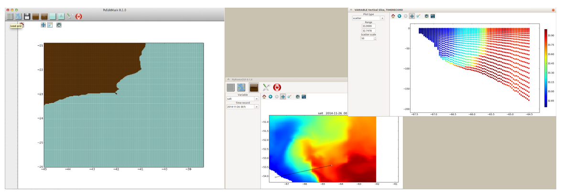Select the plain light-blue water mask tool

pyautogui.click(x=53, y=16)
